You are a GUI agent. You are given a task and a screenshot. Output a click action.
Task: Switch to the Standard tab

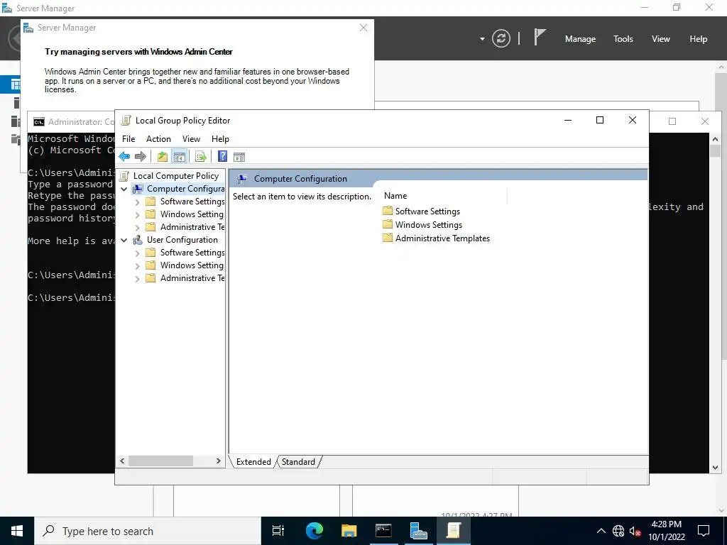point(298,461)
